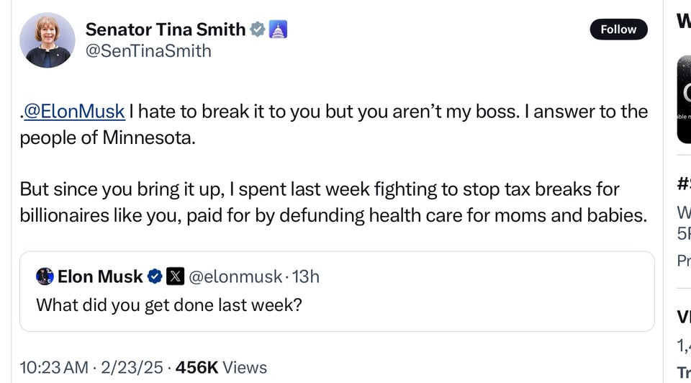The height and width of the screenshot is (383, 691).
Task: Click Senator Tina Smith's profile avatar
Action: pos(48,40)
